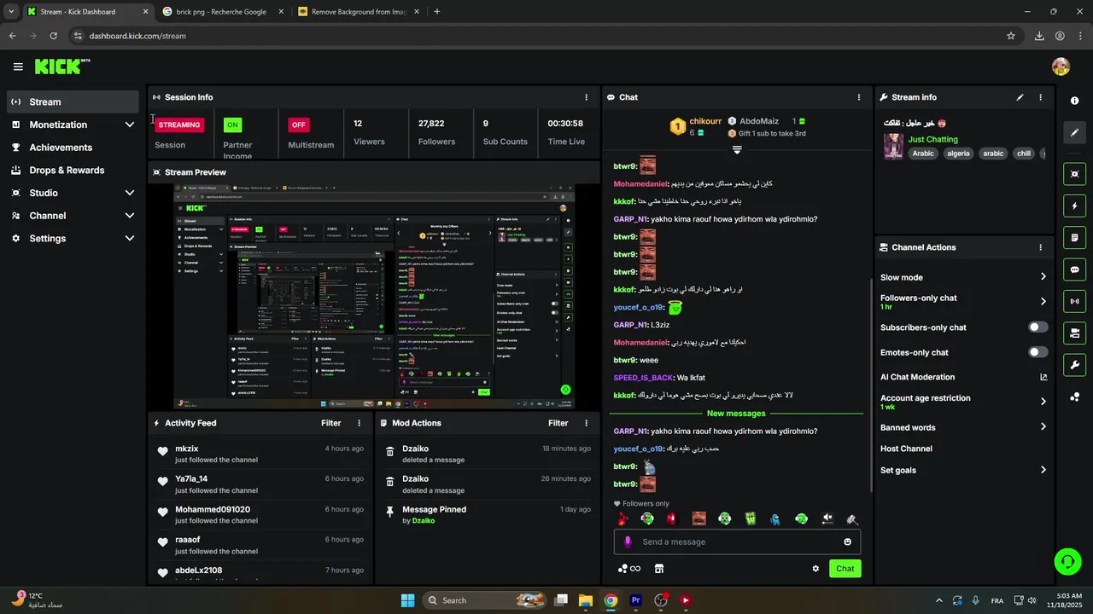Expand the Channel sidebar section
1093x614 pixels.
click(130, 216)
